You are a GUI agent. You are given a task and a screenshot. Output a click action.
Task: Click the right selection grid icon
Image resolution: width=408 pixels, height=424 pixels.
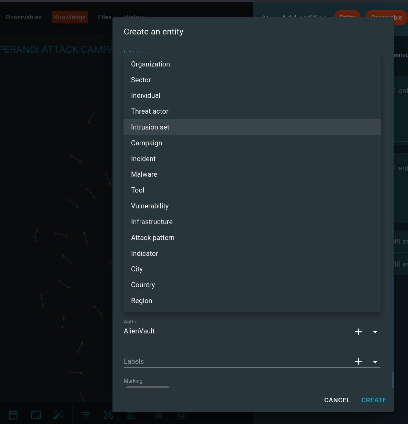click(181, 415)
